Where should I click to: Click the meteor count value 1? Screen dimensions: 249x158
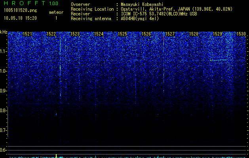pos(56,18)
